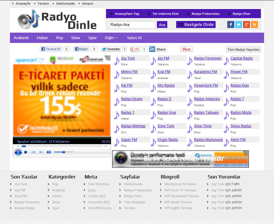
Task: Open the Virgin Radio station link
Action: pyautogui.click(x=167, y=140)
